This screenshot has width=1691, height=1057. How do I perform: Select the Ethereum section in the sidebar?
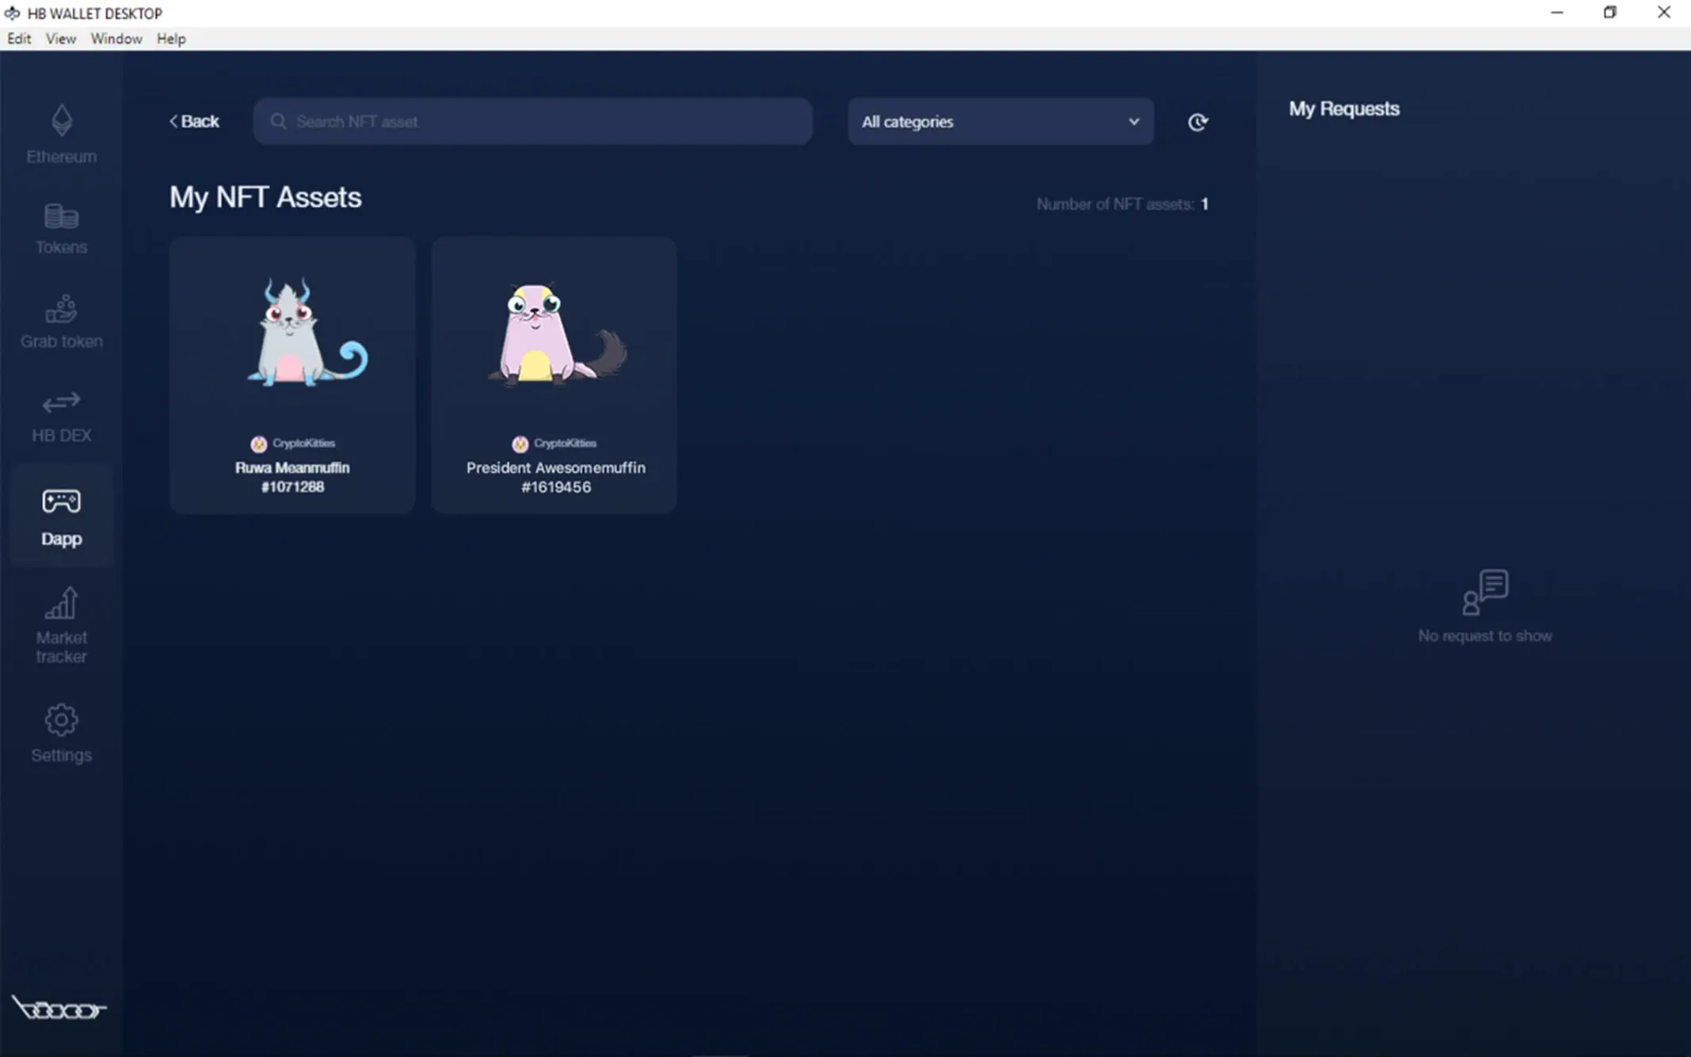point(61,135)
